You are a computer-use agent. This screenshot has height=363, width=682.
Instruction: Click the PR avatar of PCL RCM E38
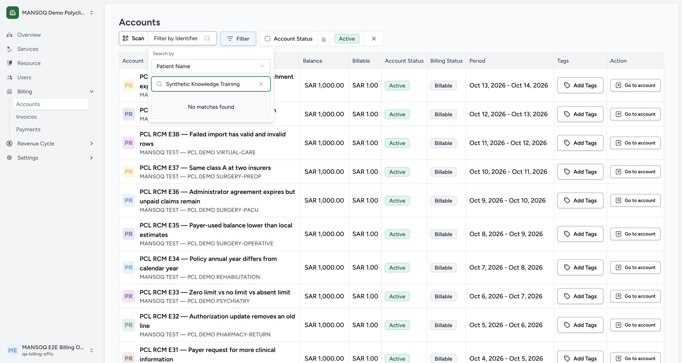tap(129, 143)
